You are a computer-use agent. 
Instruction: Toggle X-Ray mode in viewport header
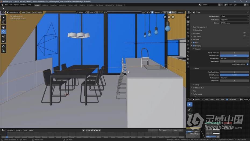pyautogui.click(x=165, y=12)
